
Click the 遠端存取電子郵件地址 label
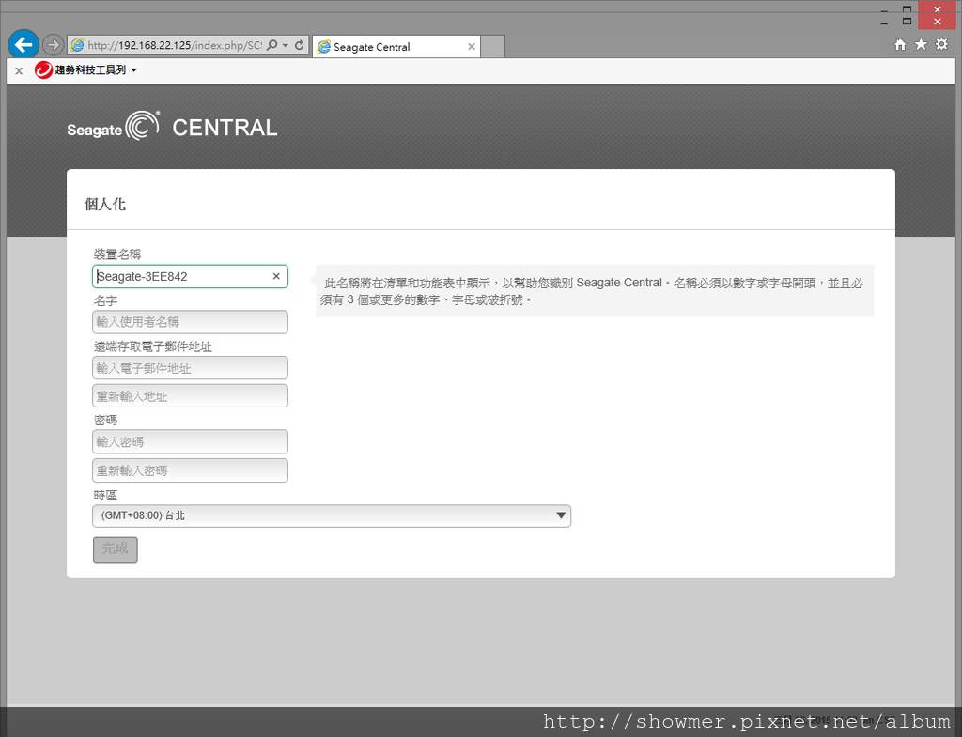coord(153,346)
